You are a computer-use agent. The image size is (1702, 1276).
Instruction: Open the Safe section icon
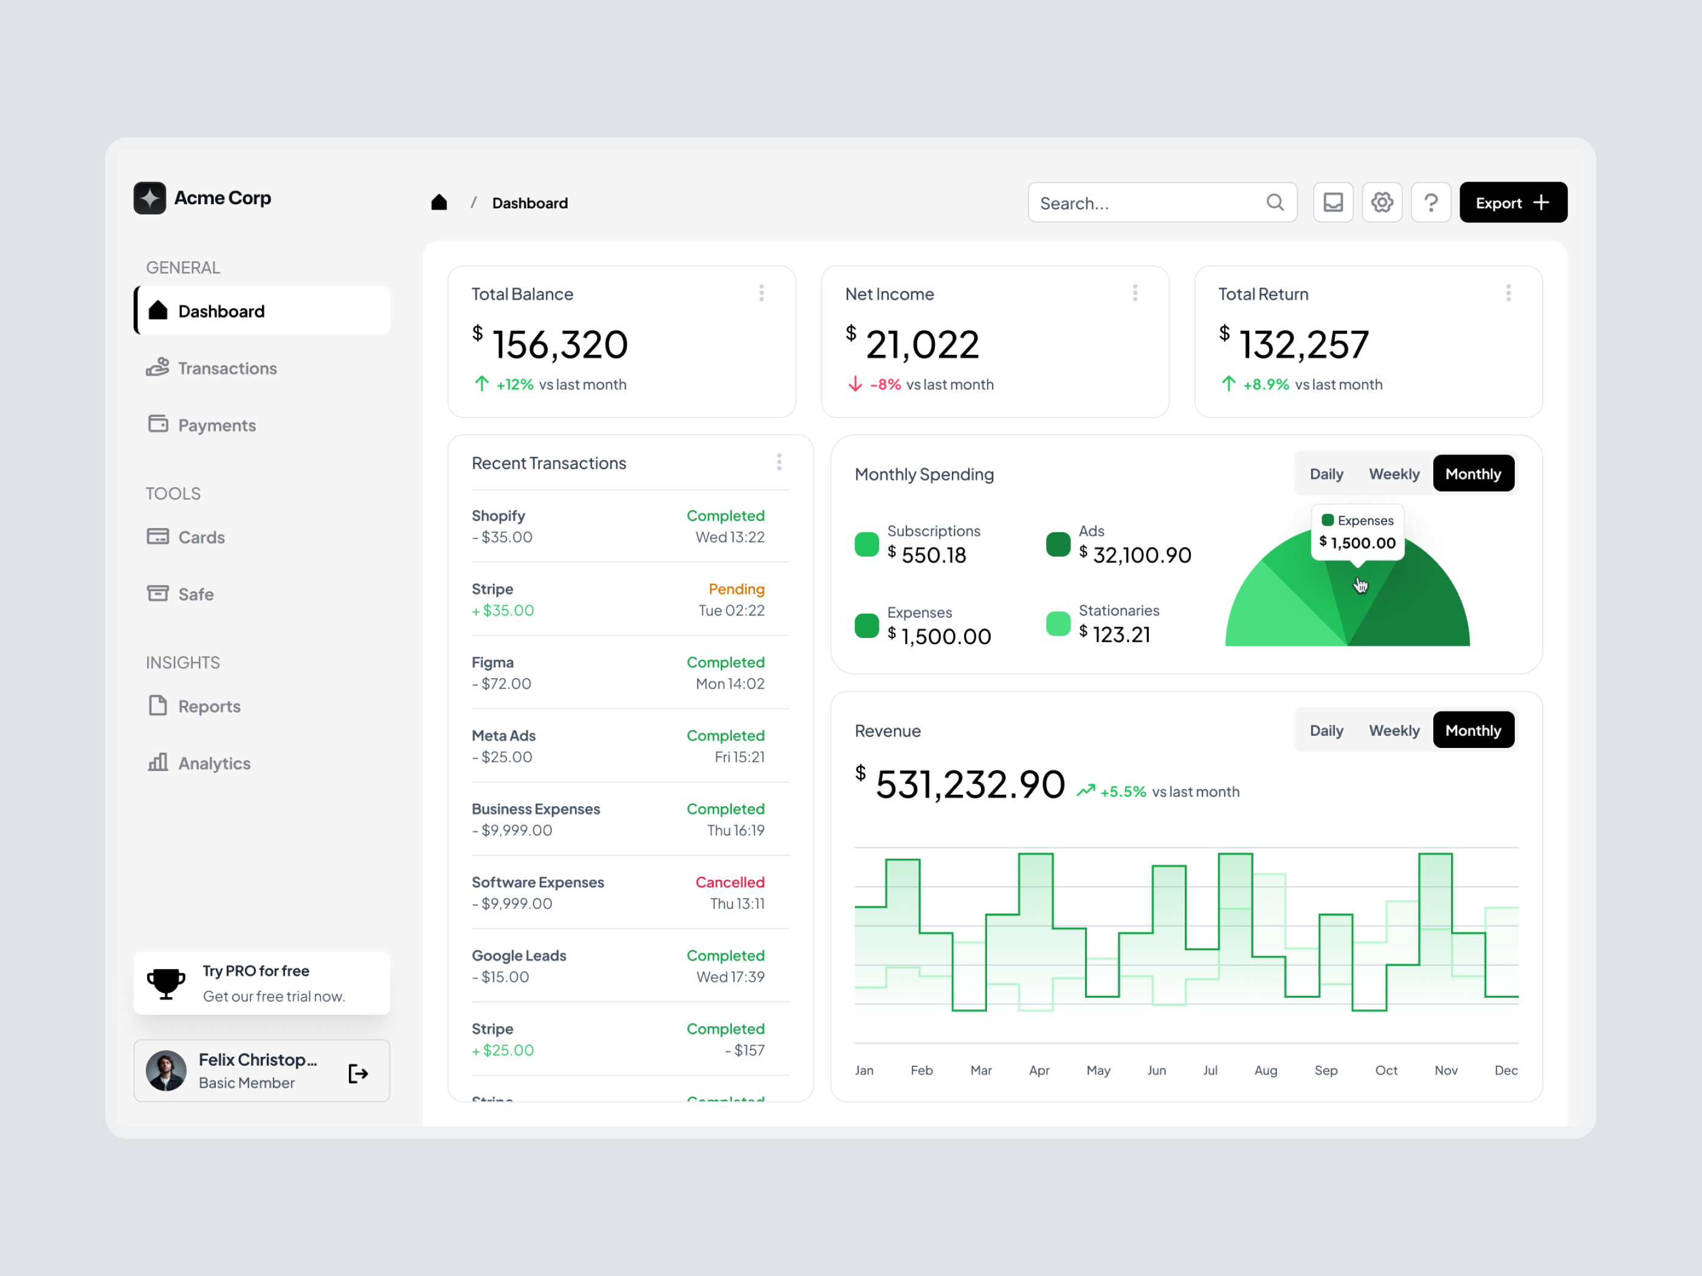(x=157, y=593)
